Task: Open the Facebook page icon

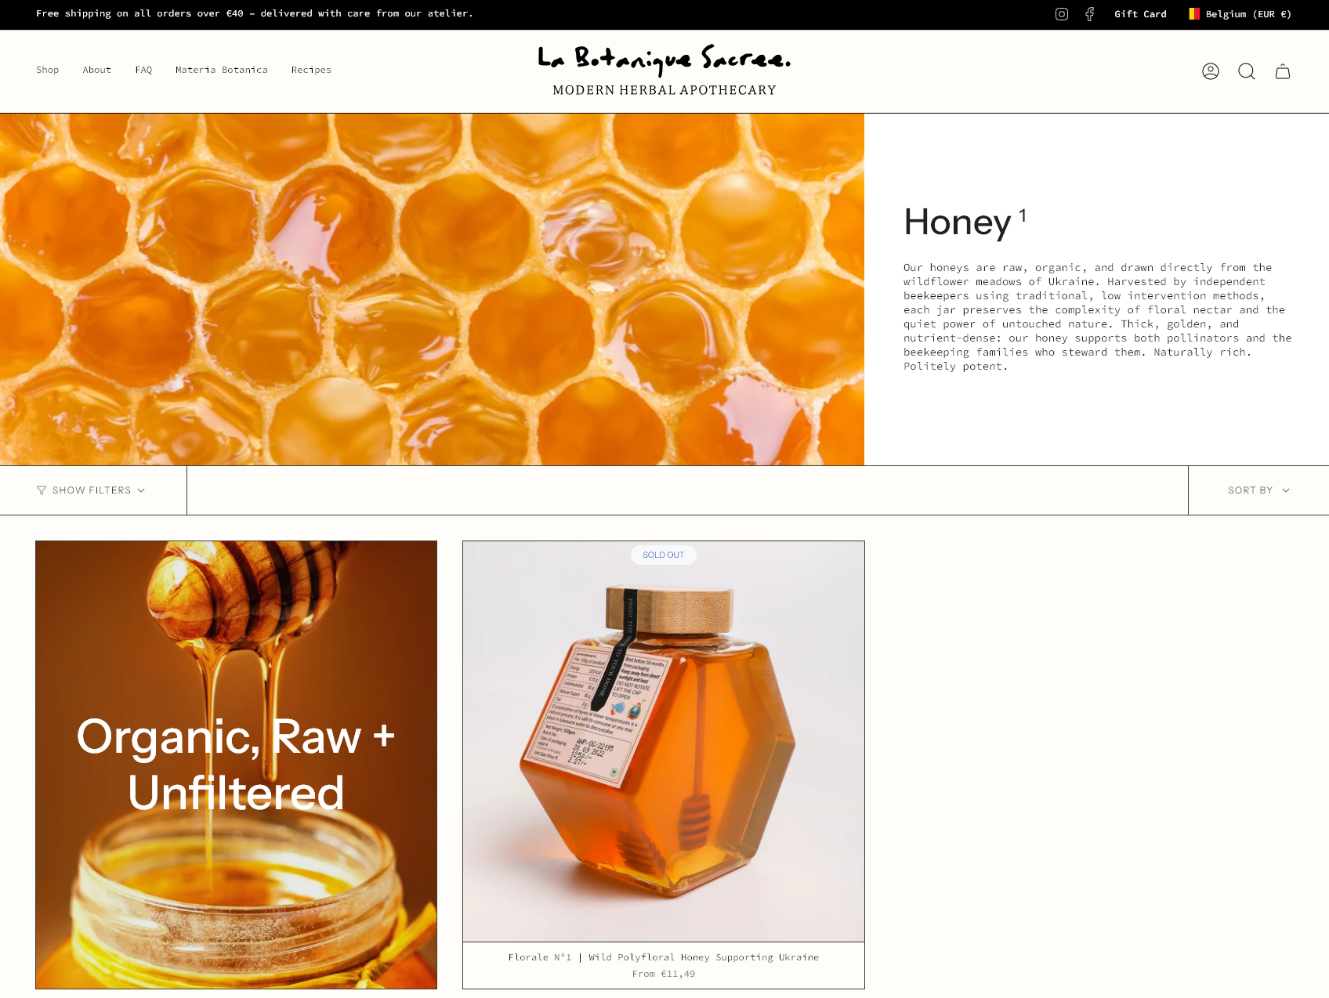Action: pyautogui.click(x=1089, y=14)
